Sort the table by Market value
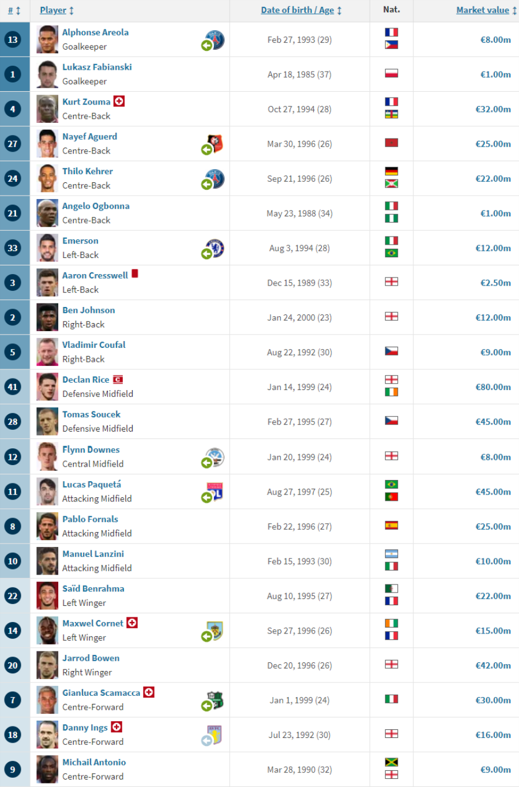Screen dimensions: 519x787 pyautogui.click(x=483, y=10)
